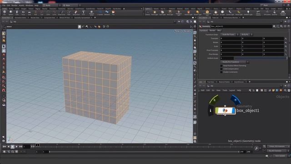Switch to the Geometry Spreadsheet tab
Screen dimensions: 291x164
point(82,18)
